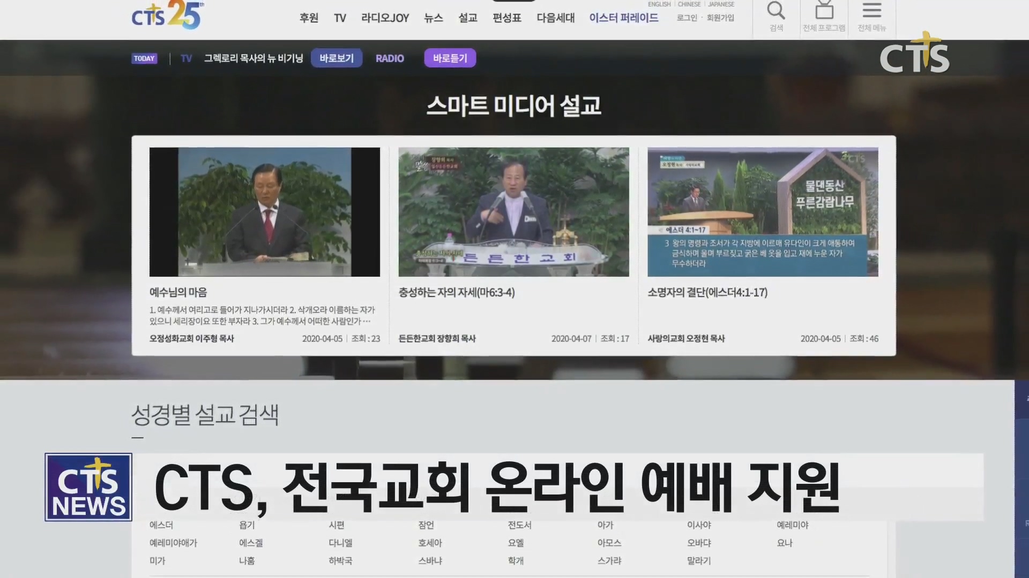
Task: Select the 전도서 Bible book link
Action: (x=520, y=525)
